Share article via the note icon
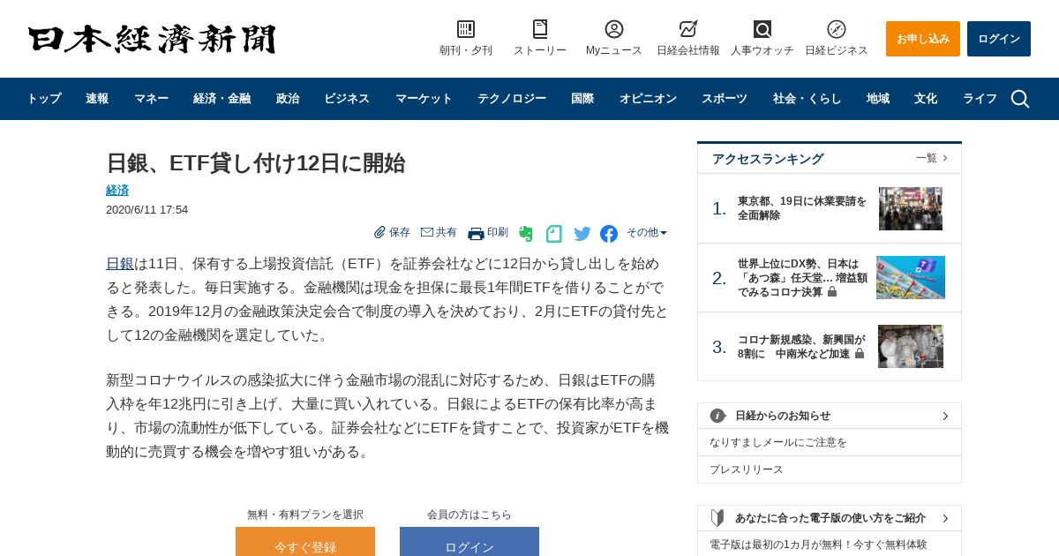Screen dimensions: 1059x556 554,234
